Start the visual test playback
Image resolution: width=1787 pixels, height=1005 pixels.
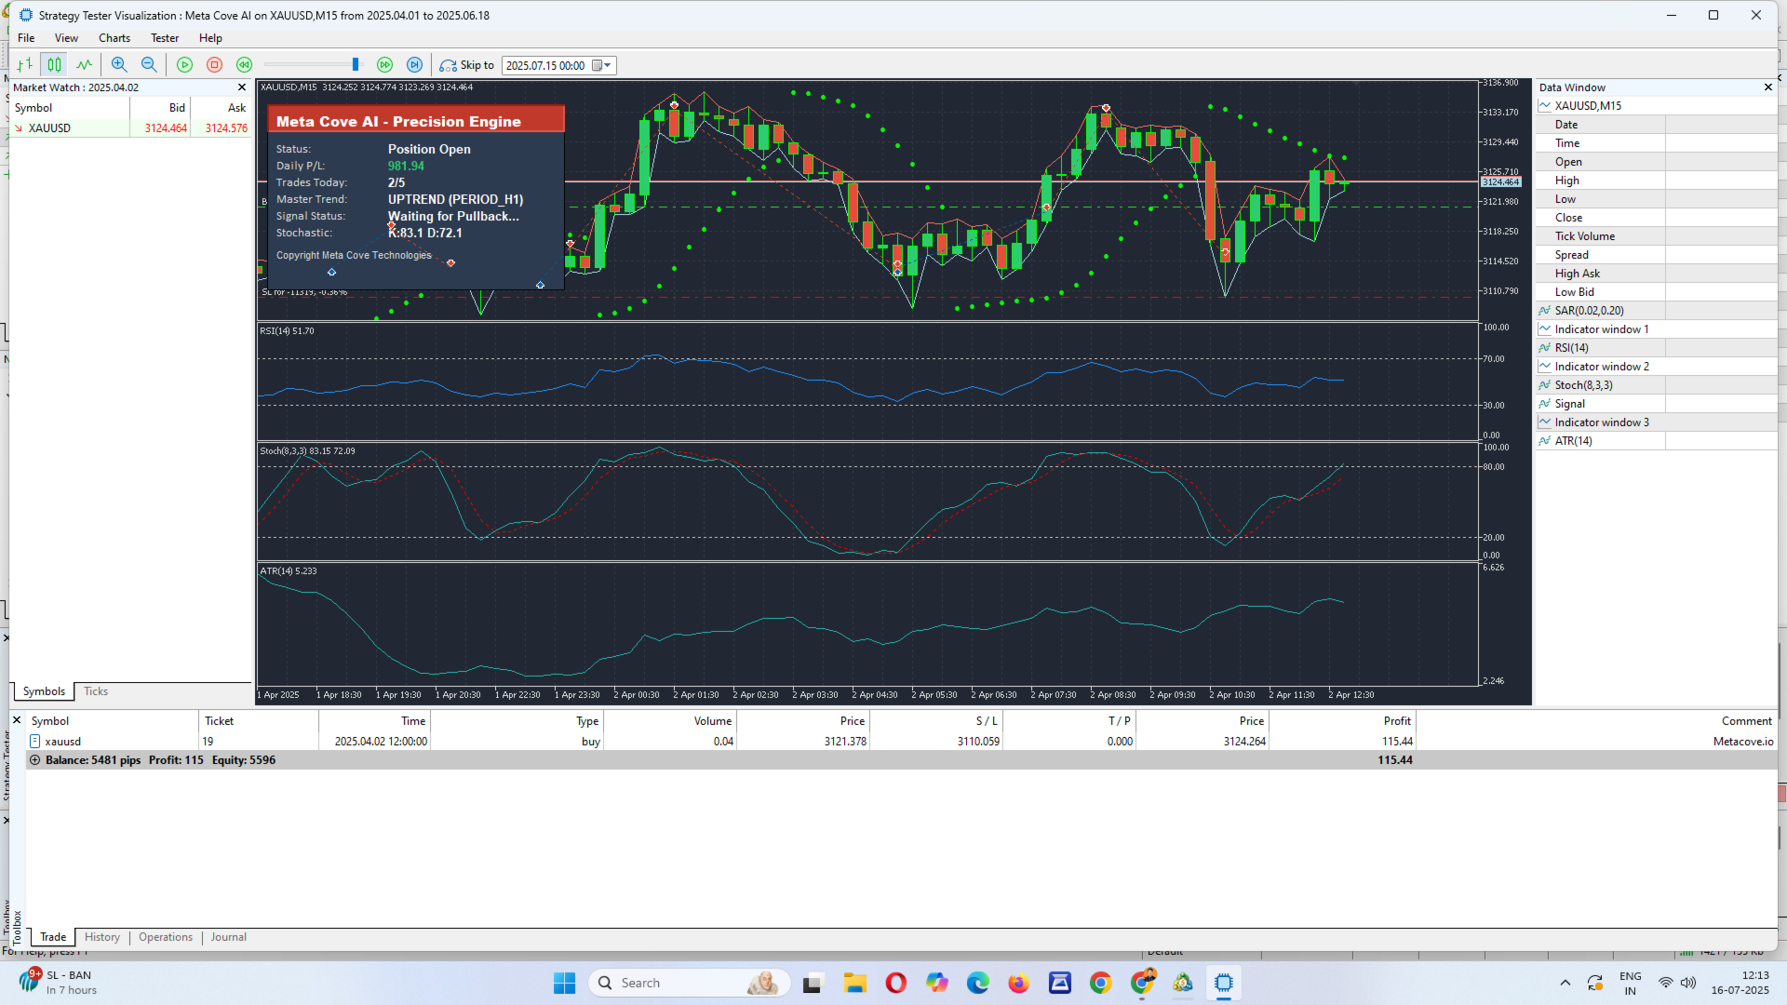tap(184, 65)
